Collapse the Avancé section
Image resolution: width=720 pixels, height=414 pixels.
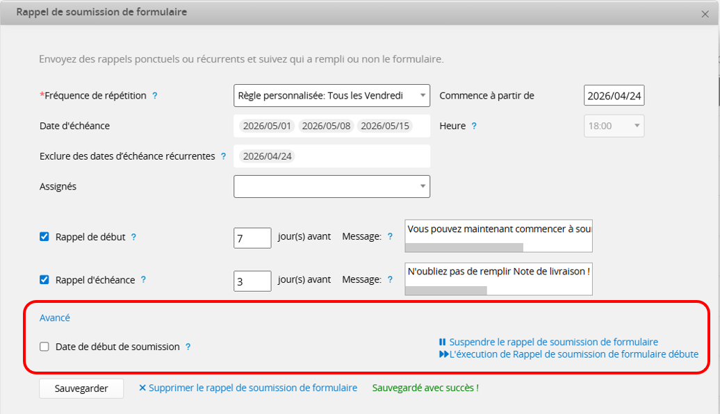click(x=55, y=317)
